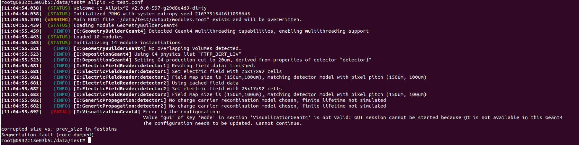The height and width of the screenshot is (145, 579).
Task: Click 'Using cached field data' message
Action: 205,83
